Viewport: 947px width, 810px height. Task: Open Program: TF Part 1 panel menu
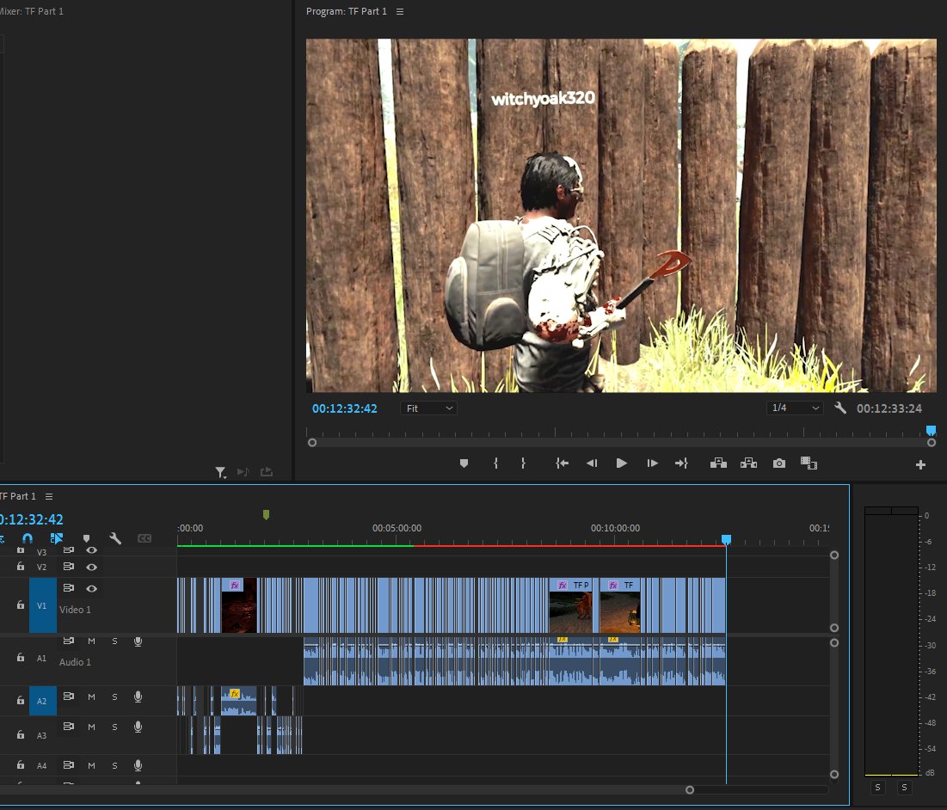point(400,11)
